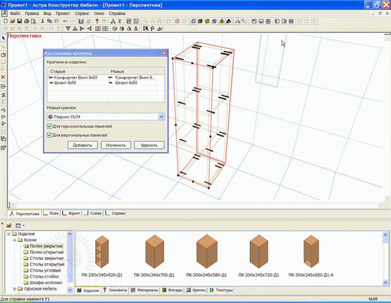391x303 pixels.
Task: Expand the Офисная мебель tree node
Action: (15, 289)
